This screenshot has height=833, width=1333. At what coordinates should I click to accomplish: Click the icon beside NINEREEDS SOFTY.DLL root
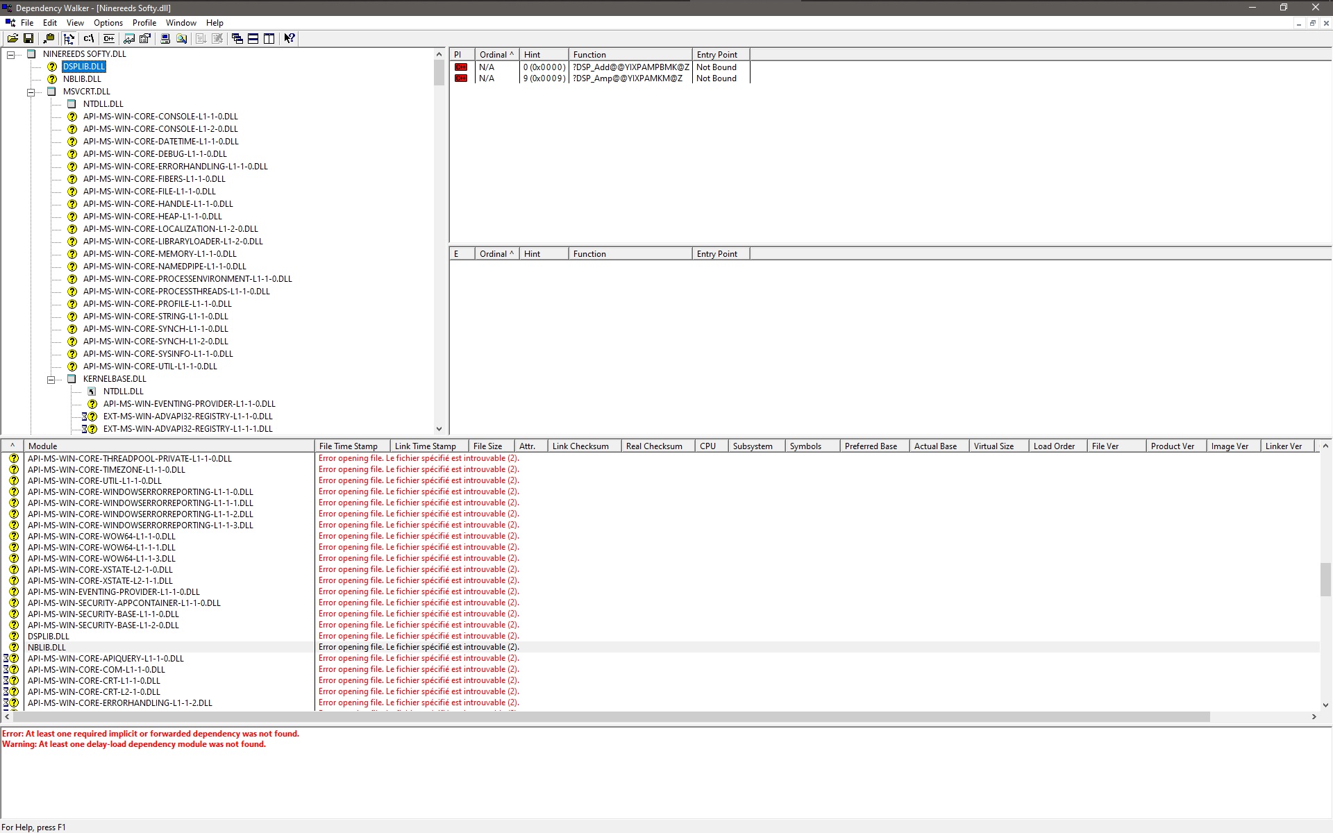coord(32,54)
